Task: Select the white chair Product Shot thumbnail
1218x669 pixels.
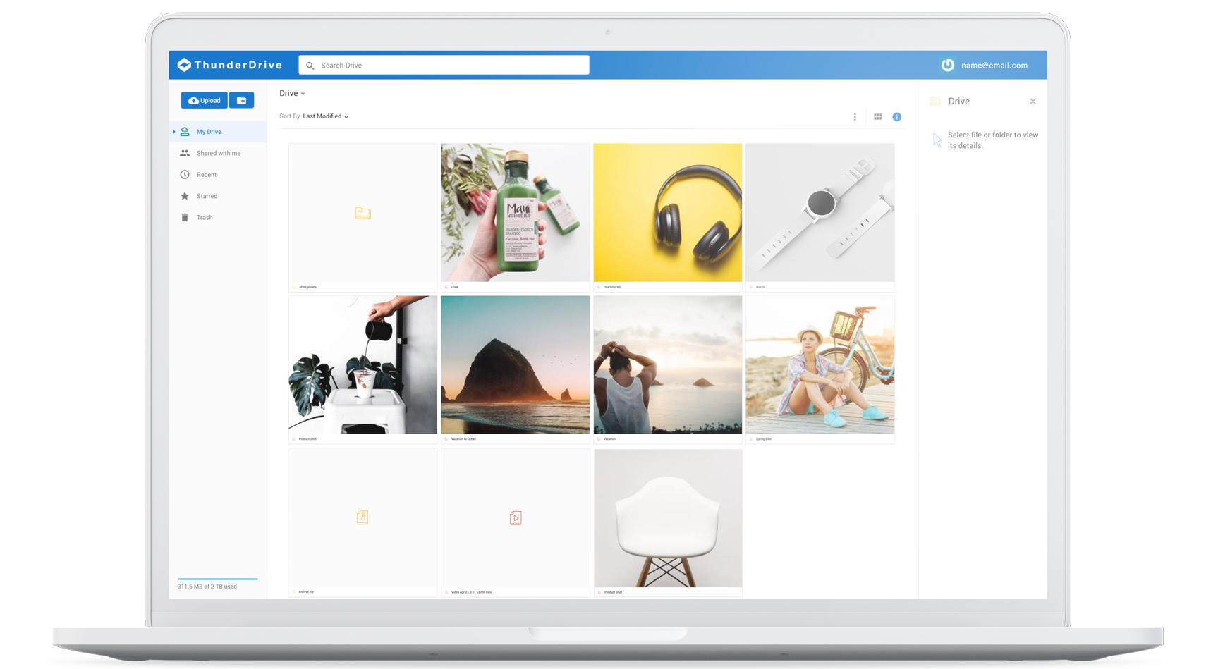Action: point(668,518)
